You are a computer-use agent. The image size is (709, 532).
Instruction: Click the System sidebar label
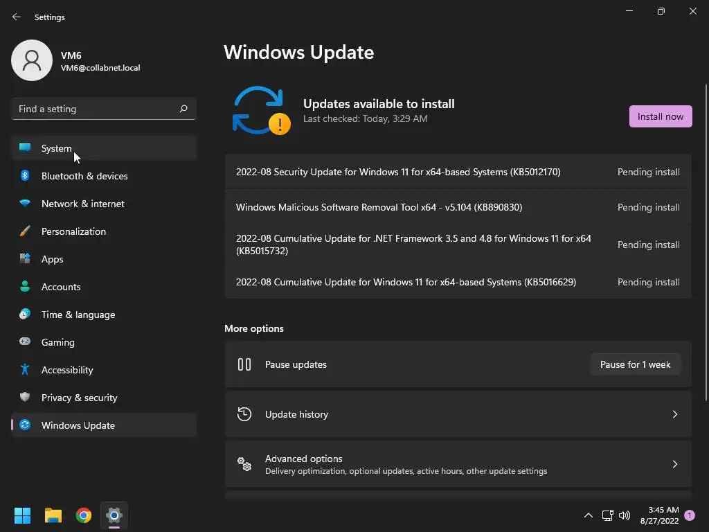pos(57,148)
